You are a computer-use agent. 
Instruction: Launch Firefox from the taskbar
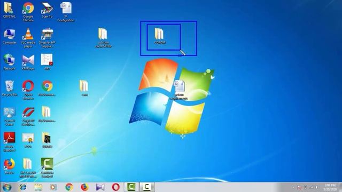pos(84,187)
